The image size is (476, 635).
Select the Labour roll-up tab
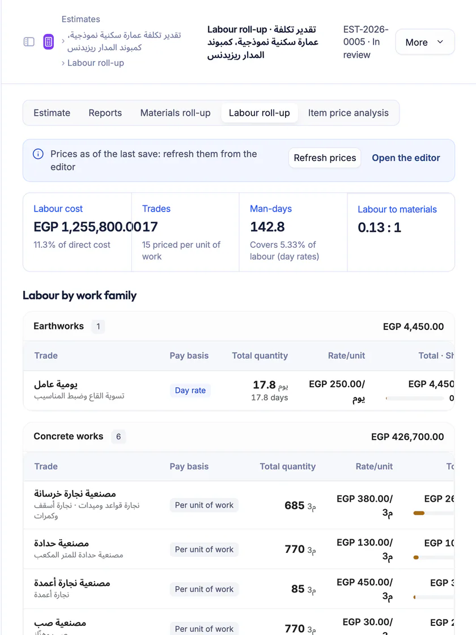tap(260, 113)
